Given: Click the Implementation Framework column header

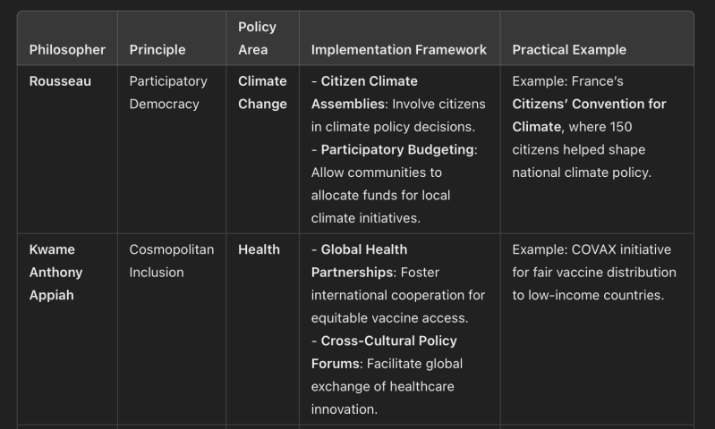Looking at the screenshot, I should [x=398, y=49].
